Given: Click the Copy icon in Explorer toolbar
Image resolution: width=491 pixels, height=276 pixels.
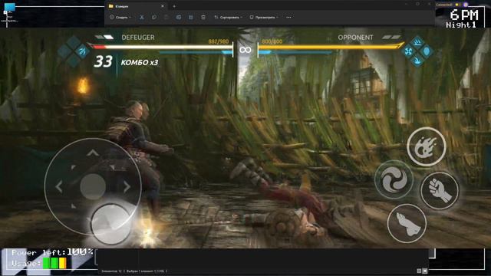Looking at the screenshot, I should tap(154, 17).
